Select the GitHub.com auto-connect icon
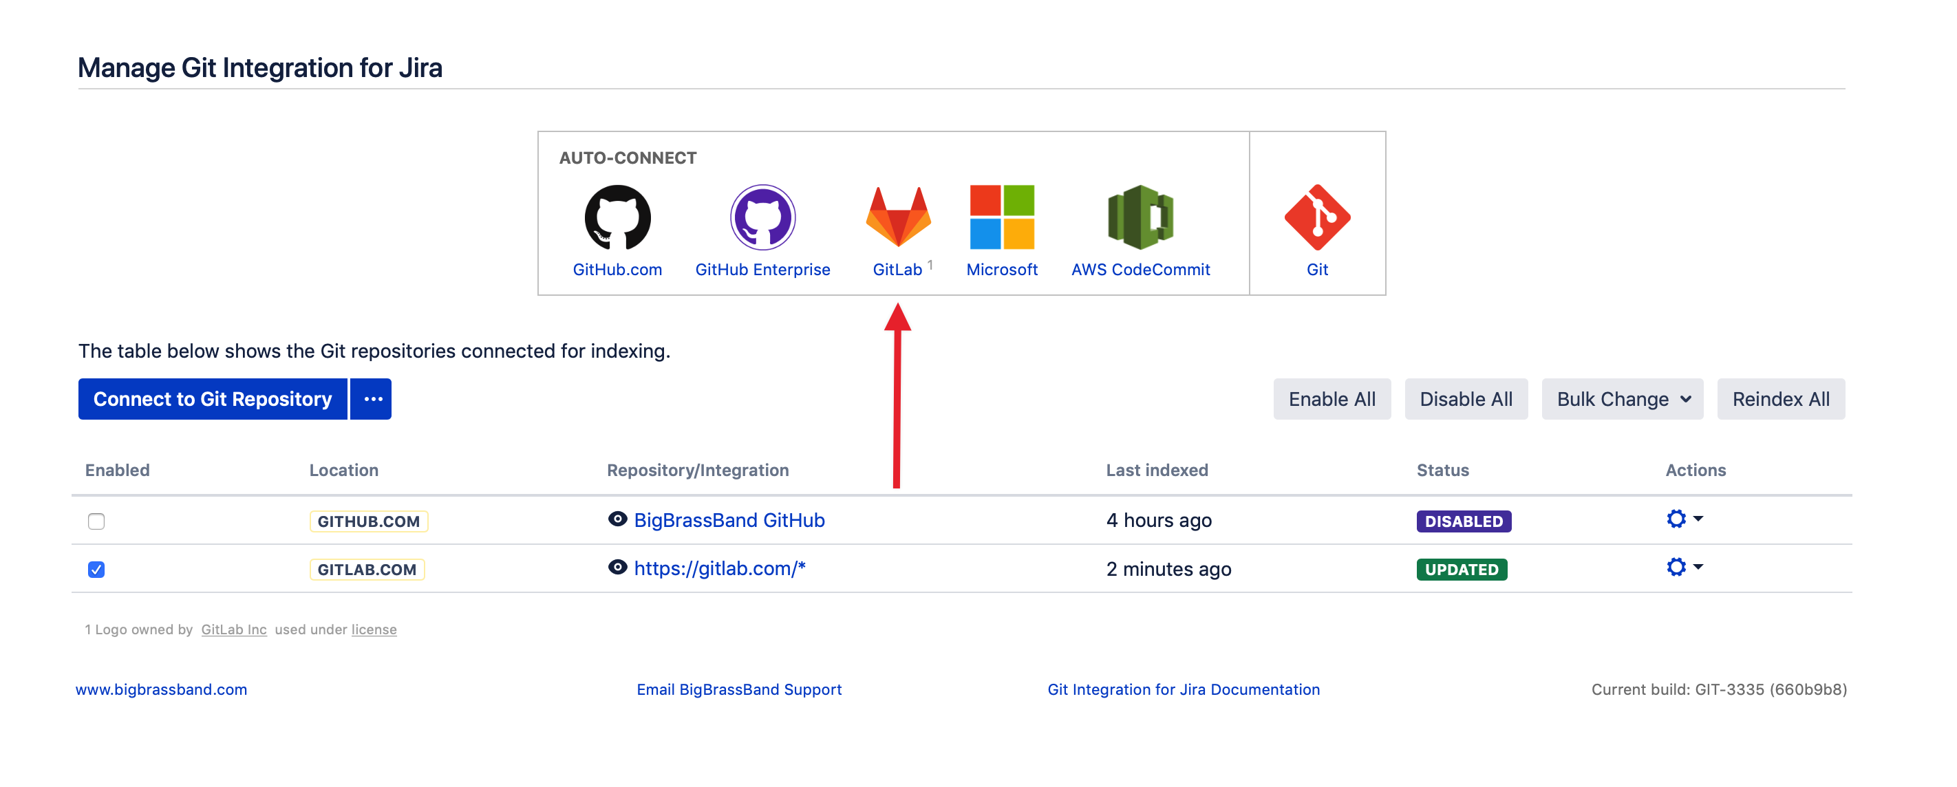This screenshot has height=787, width=1957. pyautogui.click(x=617, y=217)
